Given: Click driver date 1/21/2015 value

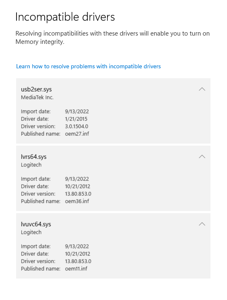Looking at the screenshot, I should coord(76,119).
